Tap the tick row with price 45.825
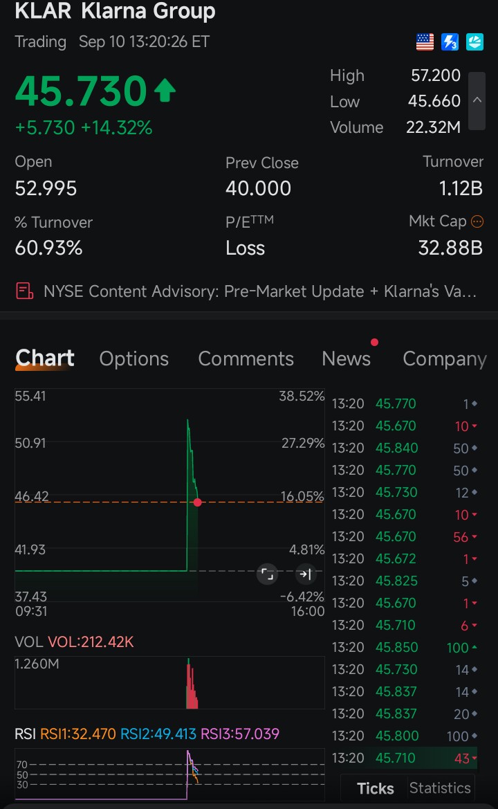498x809 pixels. [x=405, y=581]
